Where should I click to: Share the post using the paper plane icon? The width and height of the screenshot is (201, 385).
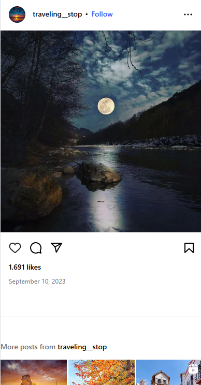point(56,247)
